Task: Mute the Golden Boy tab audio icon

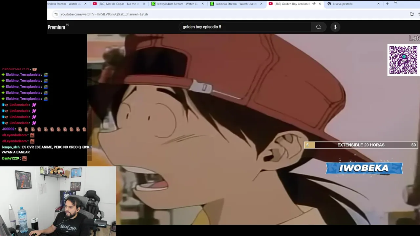Action: click(x=314, y=4)
